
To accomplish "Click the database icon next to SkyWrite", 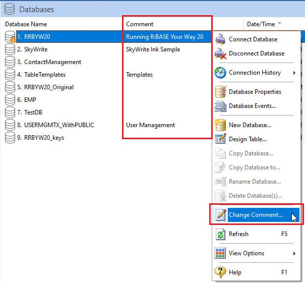I will 10,49.
